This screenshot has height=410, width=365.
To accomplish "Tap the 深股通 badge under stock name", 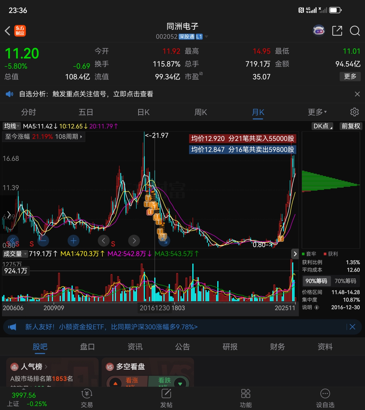I will (x=187, y=37).
